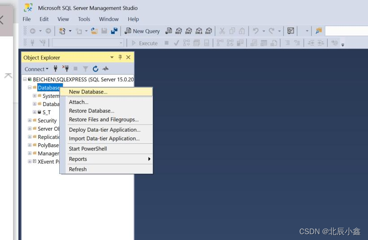
Task: Open the toolbar options overflow arrow
Action: pos(343,44)
